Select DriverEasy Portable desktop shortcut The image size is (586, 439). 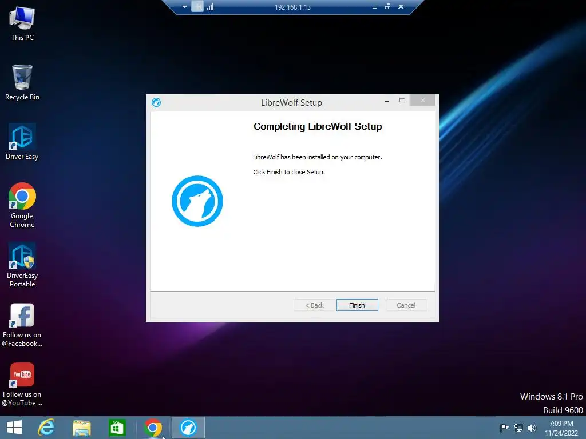point(22,265)
